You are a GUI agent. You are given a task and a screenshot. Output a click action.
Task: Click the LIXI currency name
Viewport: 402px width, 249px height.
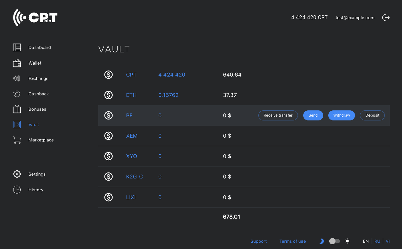tap(131, 197)
